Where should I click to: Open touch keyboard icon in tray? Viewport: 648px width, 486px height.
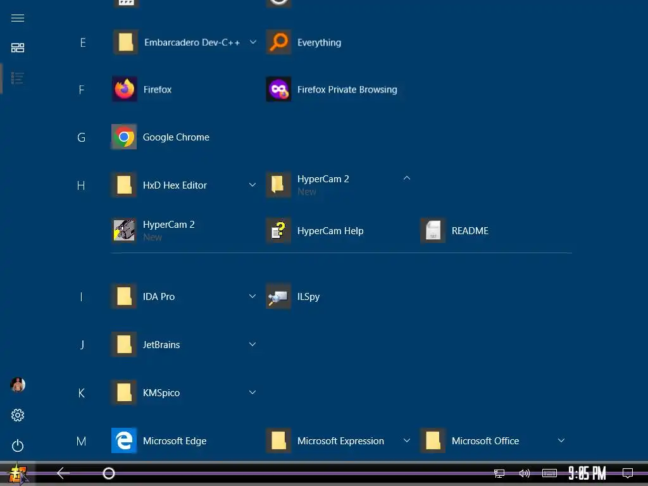click(549, 473)
